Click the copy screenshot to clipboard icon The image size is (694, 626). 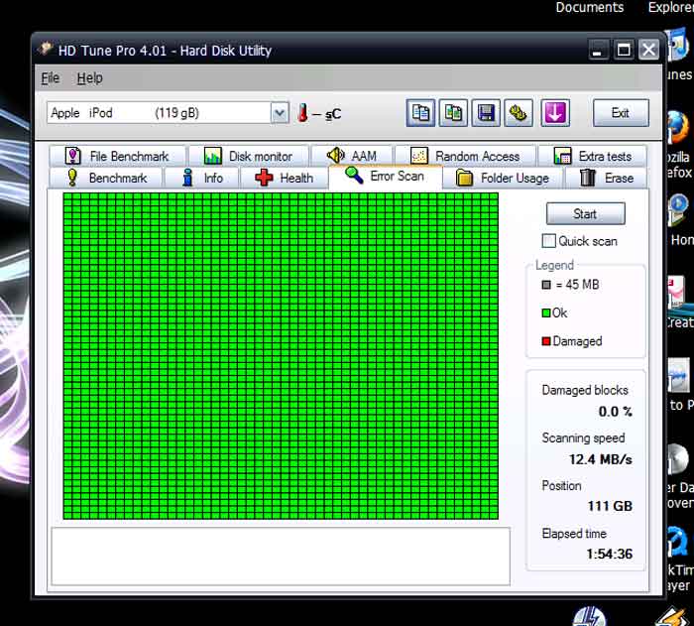[453, 113]
